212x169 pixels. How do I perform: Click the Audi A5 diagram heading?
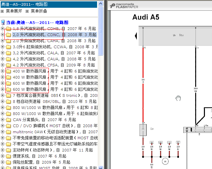coord(146,17)
